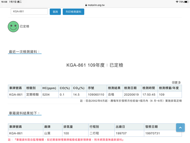
Task: Click the 檢測結果 column header
Action: coord(114,88)
